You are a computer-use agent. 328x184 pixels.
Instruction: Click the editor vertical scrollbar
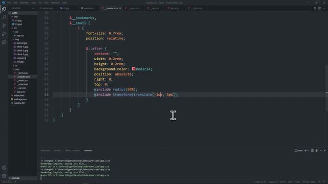pos(326,87)
